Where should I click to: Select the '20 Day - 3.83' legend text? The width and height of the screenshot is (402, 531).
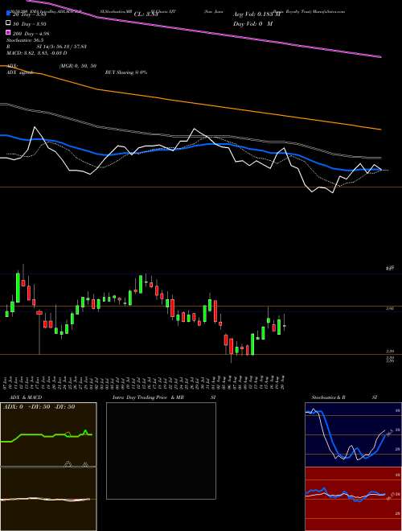coord(29,14)
